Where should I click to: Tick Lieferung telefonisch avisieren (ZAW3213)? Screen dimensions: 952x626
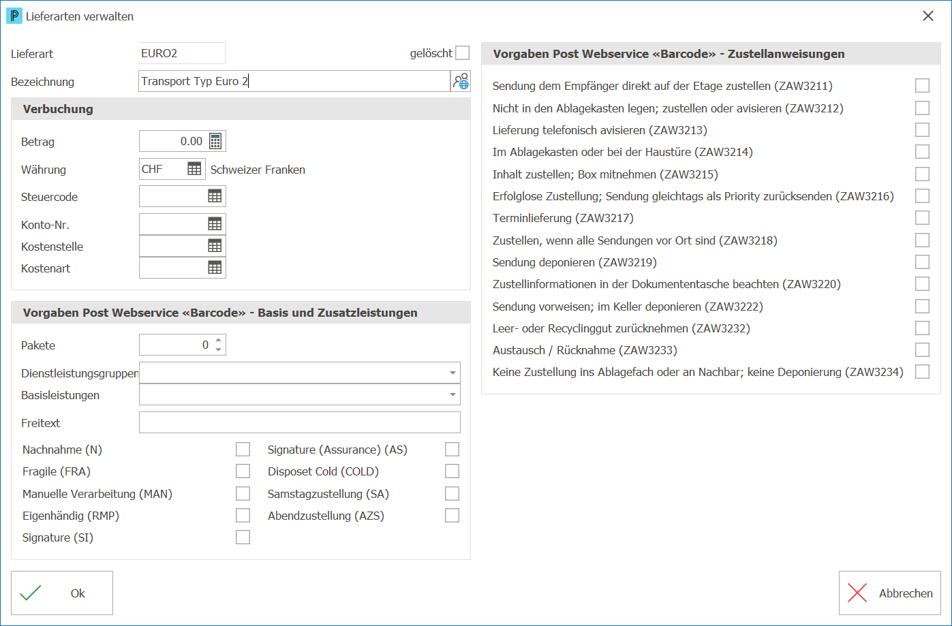(922, 130)
